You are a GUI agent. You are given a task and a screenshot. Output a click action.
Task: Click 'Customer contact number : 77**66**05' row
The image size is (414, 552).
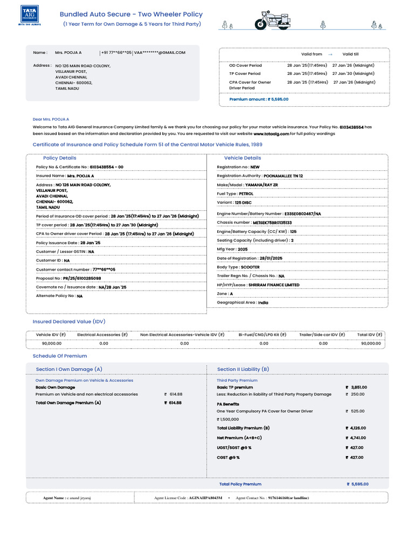pyautogui.click(x=75, y=270)
